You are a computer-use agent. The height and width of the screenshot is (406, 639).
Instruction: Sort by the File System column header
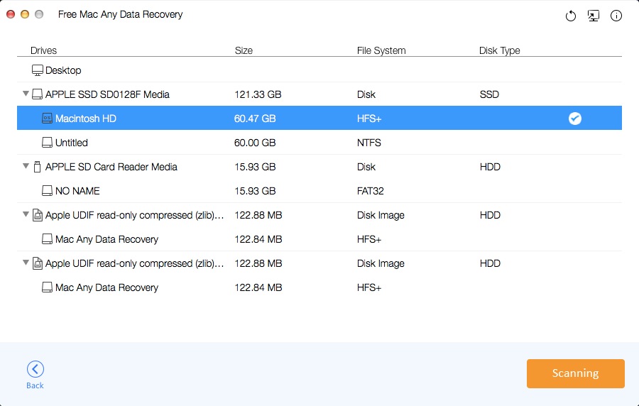[381, 50]
